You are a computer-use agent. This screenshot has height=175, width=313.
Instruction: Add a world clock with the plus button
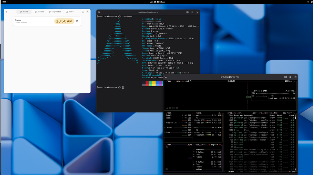7,12
